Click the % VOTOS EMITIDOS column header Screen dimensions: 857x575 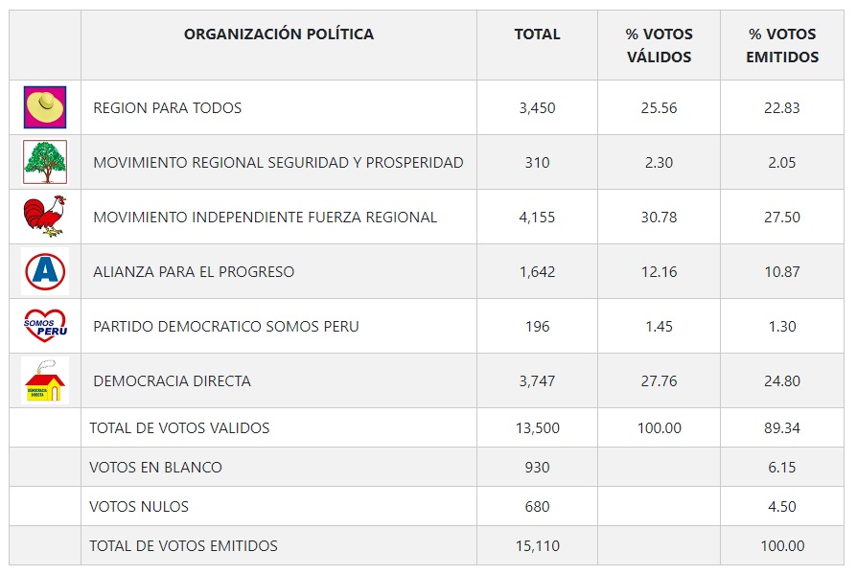[x=782, y=45]
